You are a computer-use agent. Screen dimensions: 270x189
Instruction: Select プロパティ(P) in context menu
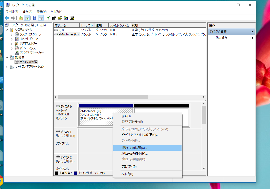[147, 167]
